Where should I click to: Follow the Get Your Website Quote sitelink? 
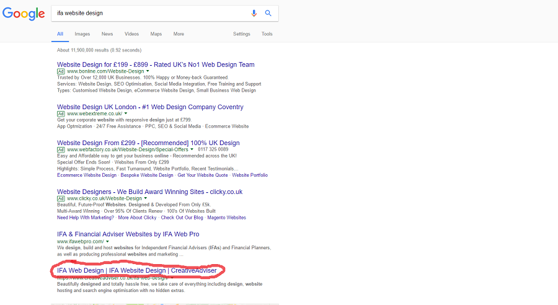[203, 175]
